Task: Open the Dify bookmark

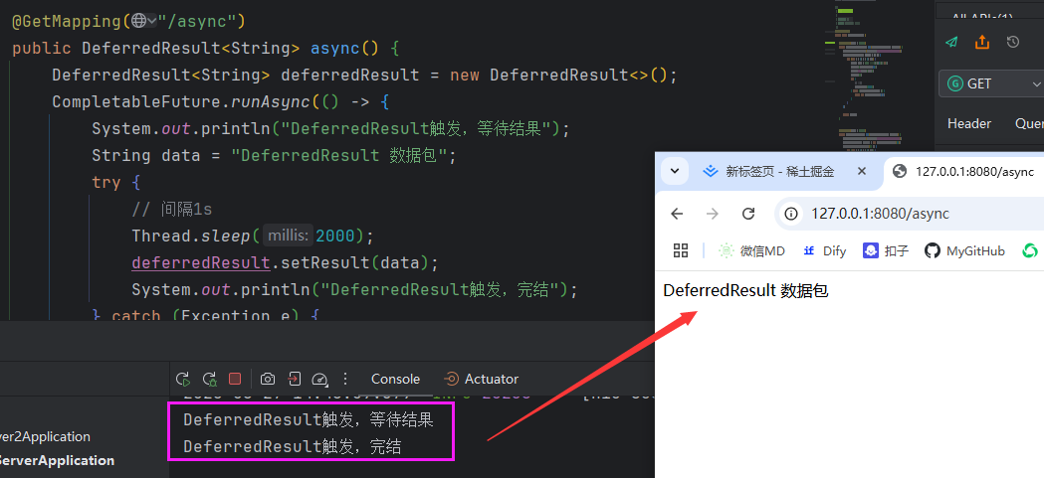Action: [824, 250]
